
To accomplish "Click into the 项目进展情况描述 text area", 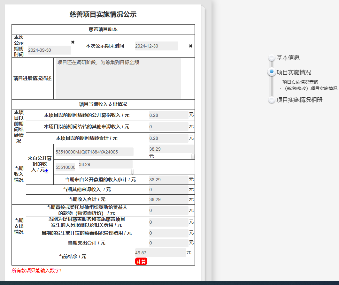I will pos(118,79).
